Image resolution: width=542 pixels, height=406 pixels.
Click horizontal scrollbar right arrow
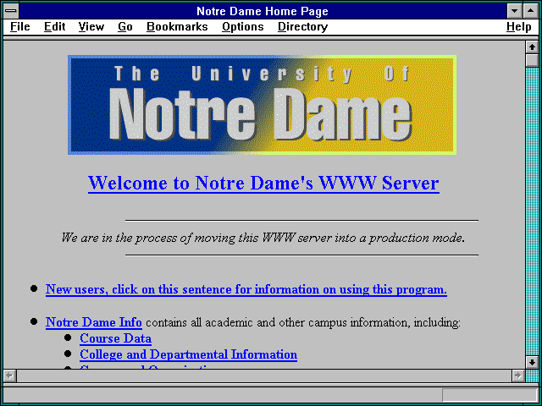coord(517,376)
